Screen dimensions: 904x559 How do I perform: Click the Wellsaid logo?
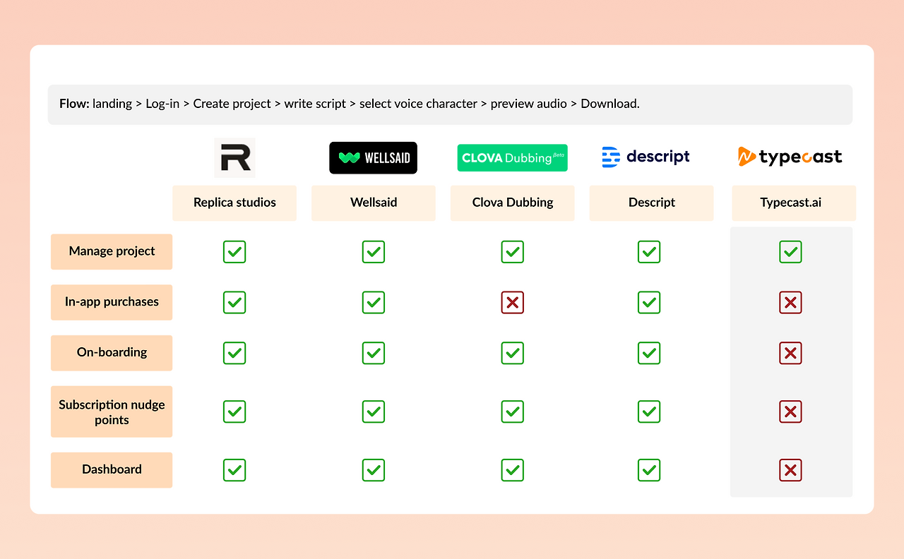pyautogui.click(x=373, y=157)
